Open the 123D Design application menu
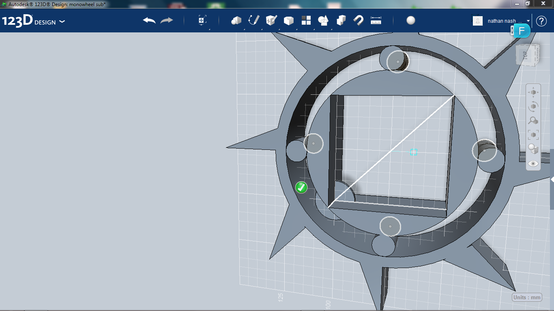554x311 pixels. tap(34, 21)
